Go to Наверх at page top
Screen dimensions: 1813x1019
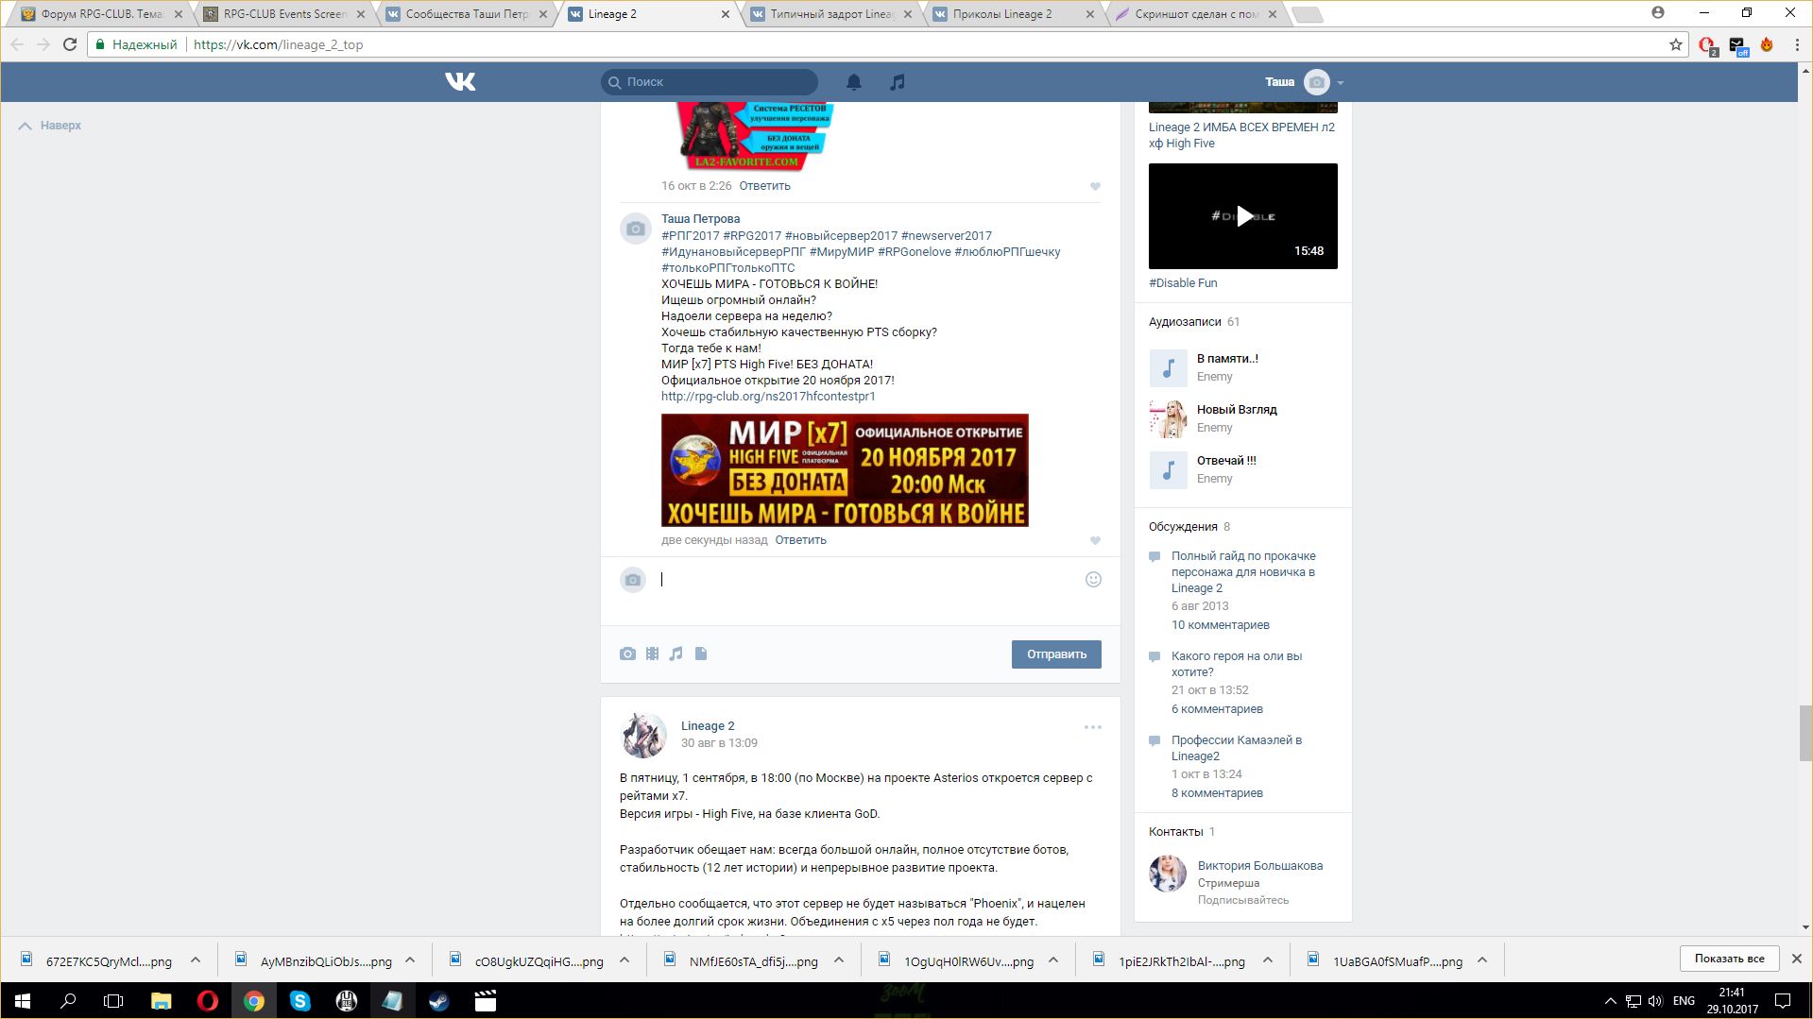tap(51, 126)
